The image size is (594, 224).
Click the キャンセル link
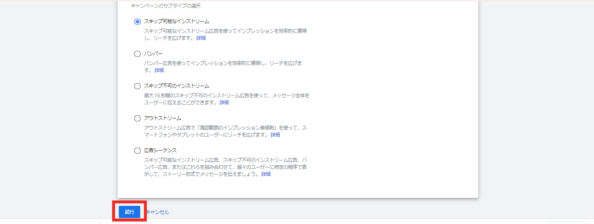(158, 212)
